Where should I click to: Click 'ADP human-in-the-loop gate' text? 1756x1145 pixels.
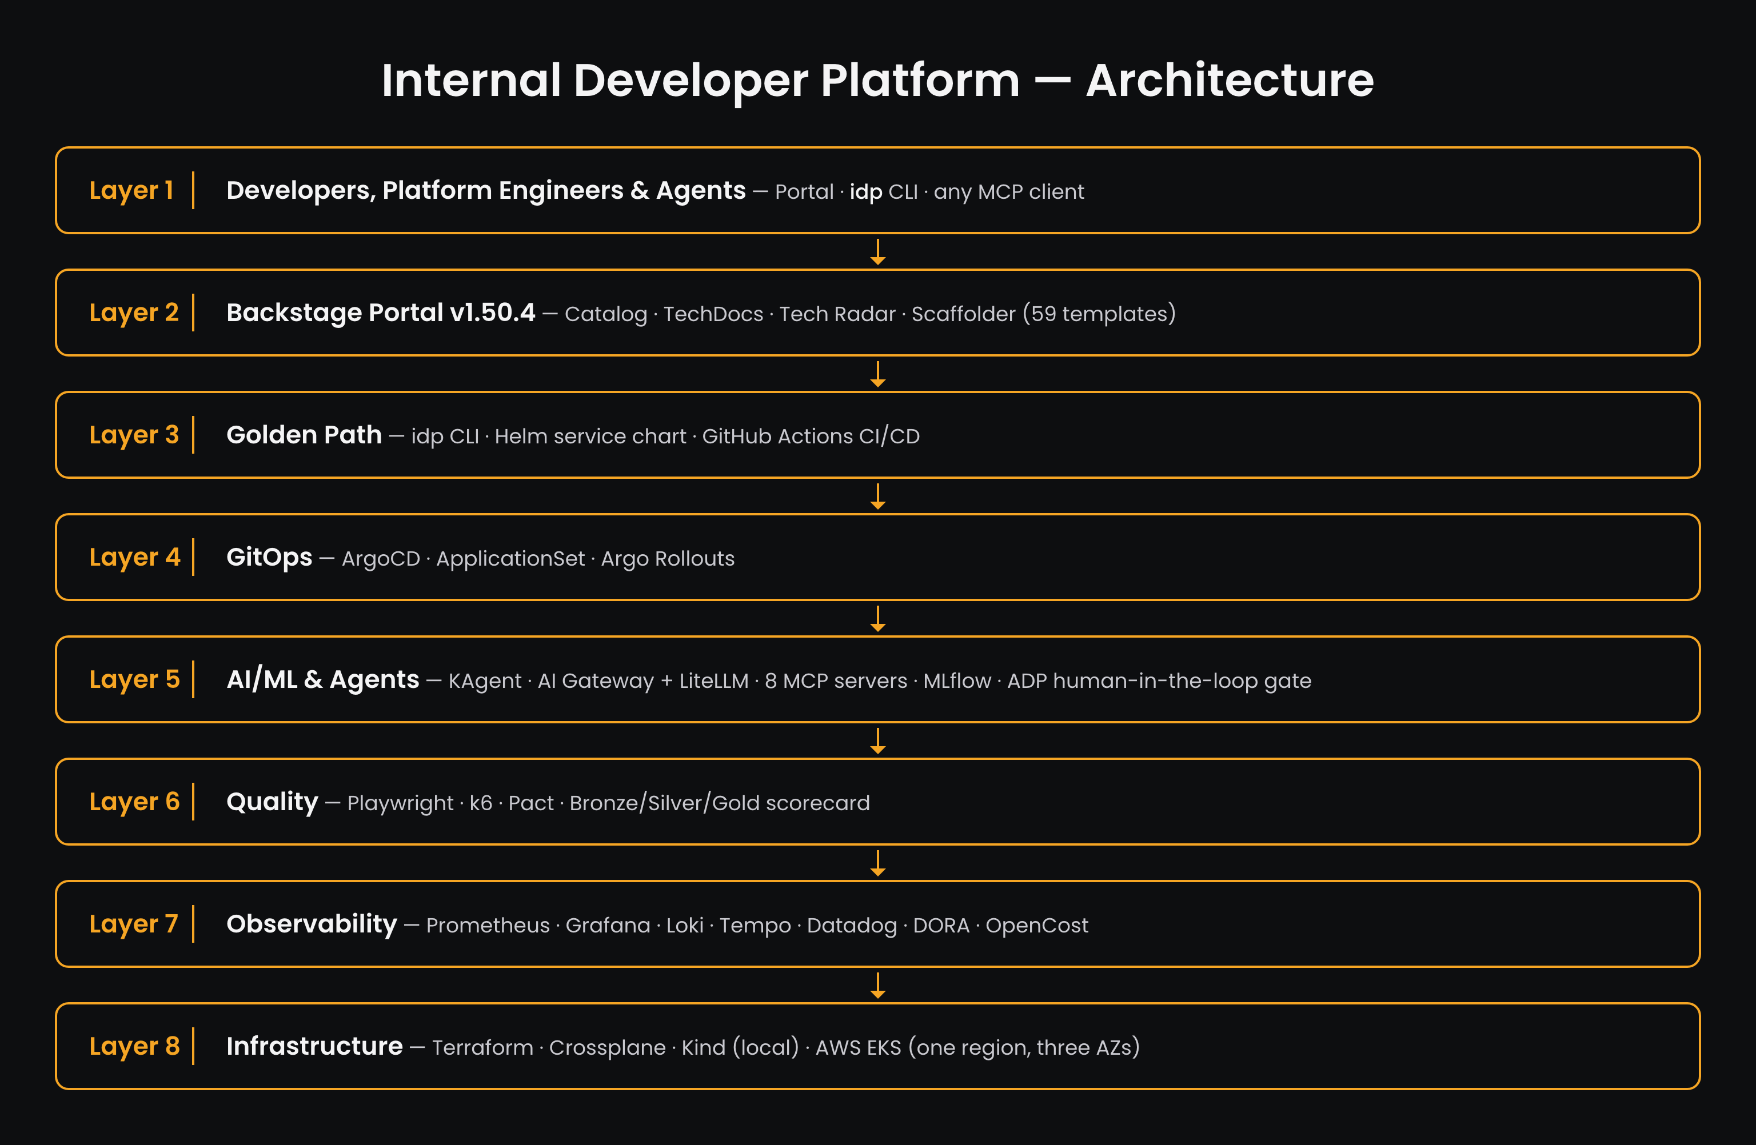(1159, 681)
